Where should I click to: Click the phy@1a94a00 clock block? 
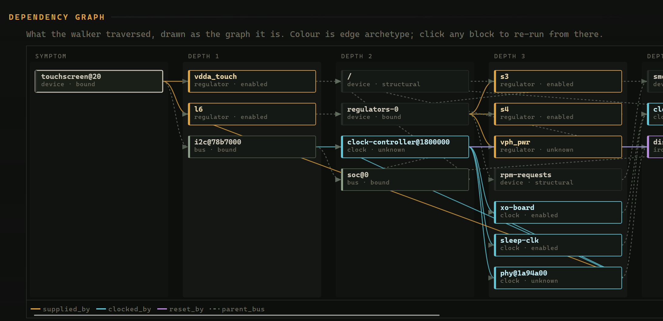pyautogui.click(x=558, y=278)
